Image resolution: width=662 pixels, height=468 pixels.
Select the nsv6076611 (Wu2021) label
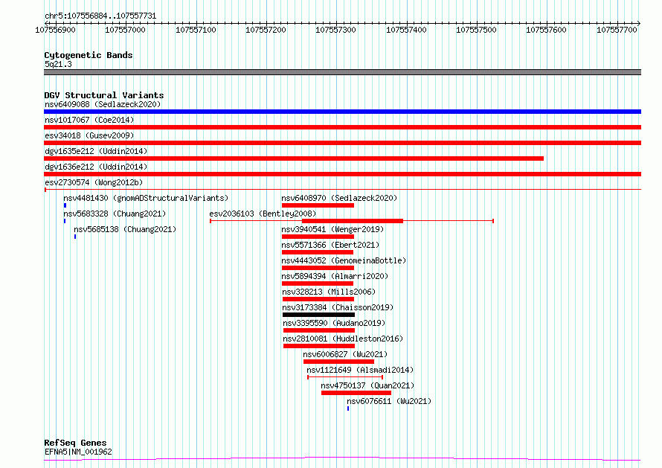point(389,401)
